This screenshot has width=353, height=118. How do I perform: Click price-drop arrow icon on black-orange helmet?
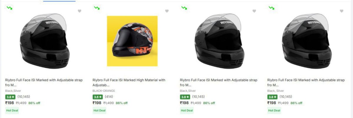coord(96,8)
